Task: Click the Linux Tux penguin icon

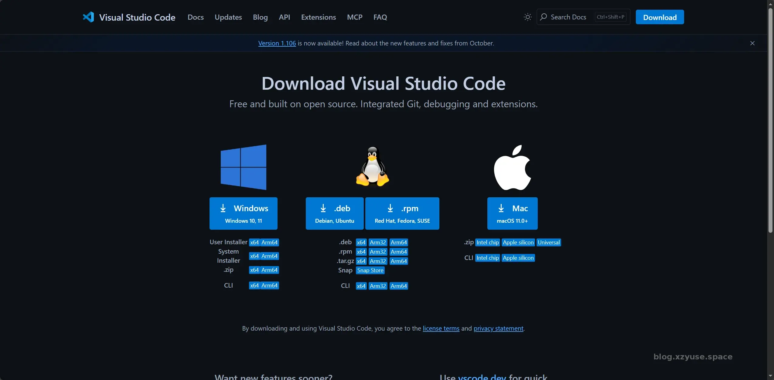Action: tap(372, 166)
